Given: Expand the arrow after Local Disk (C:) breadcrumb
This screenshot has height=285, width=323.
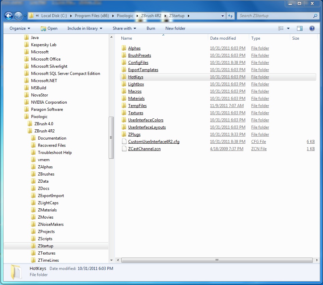Looking at the screenshot, I should click(x=71, y=16).
